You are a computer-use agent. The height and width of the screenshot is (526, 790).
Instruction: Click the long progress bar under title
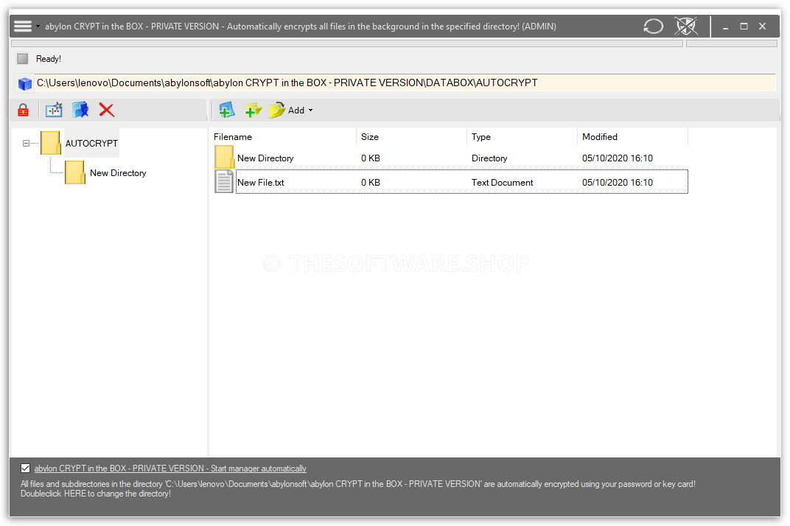click(347, 44)
